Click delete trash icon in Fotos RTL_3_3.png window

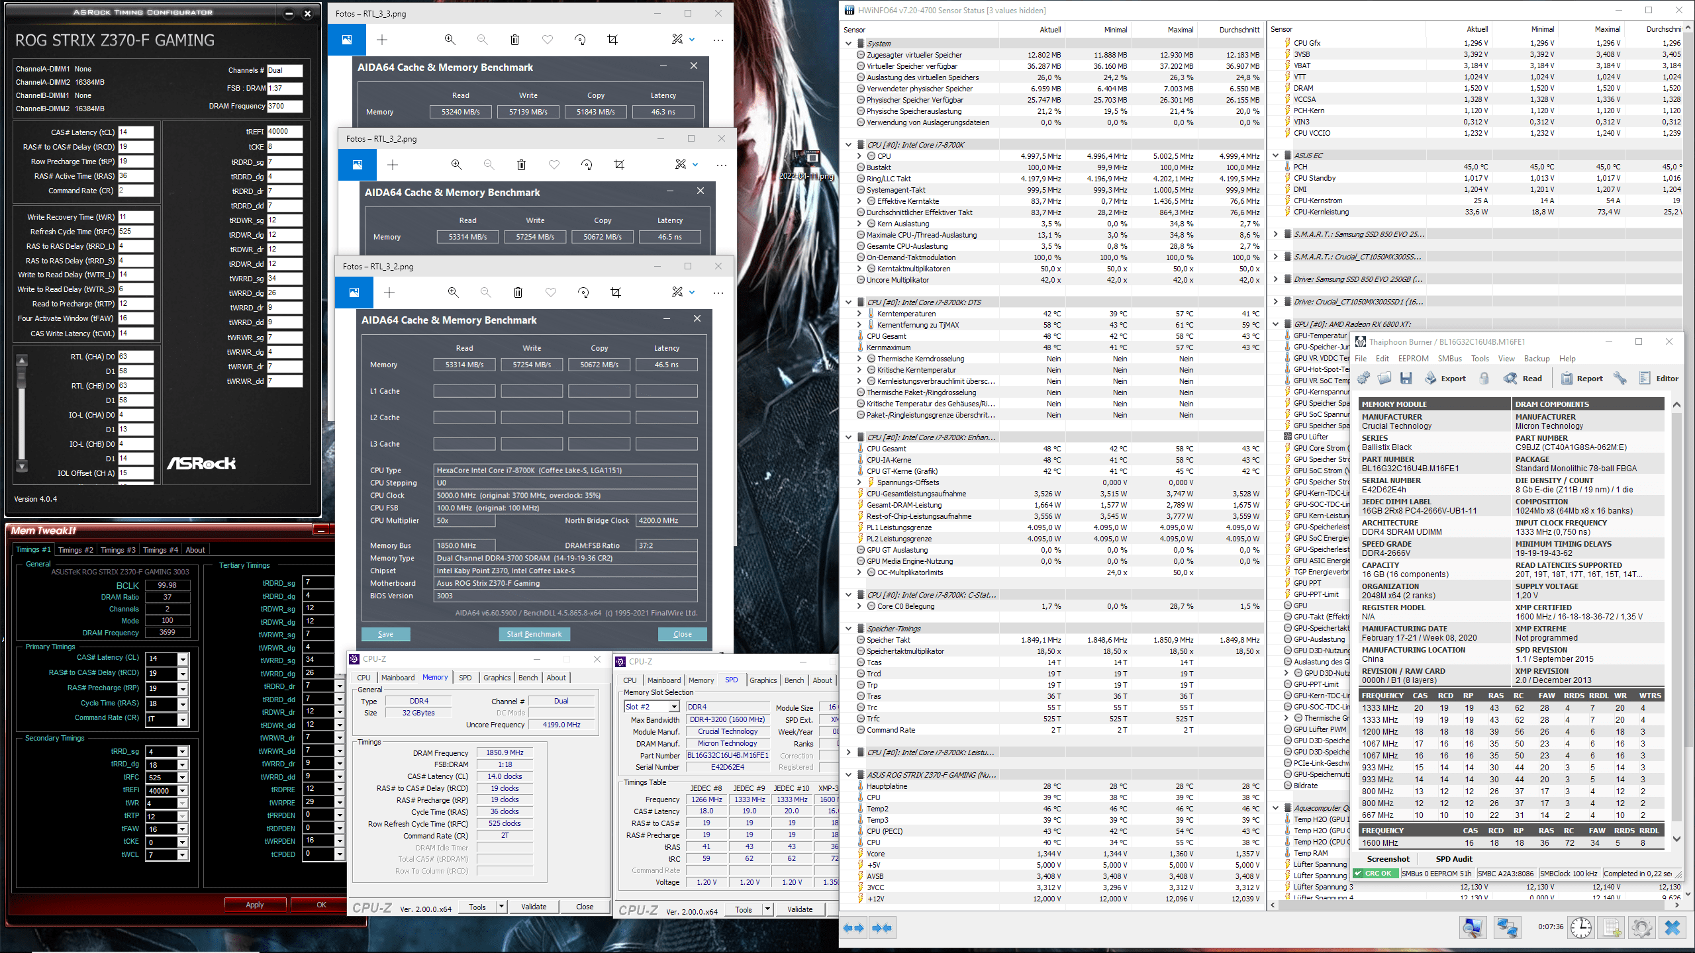(x=514, y=40)
